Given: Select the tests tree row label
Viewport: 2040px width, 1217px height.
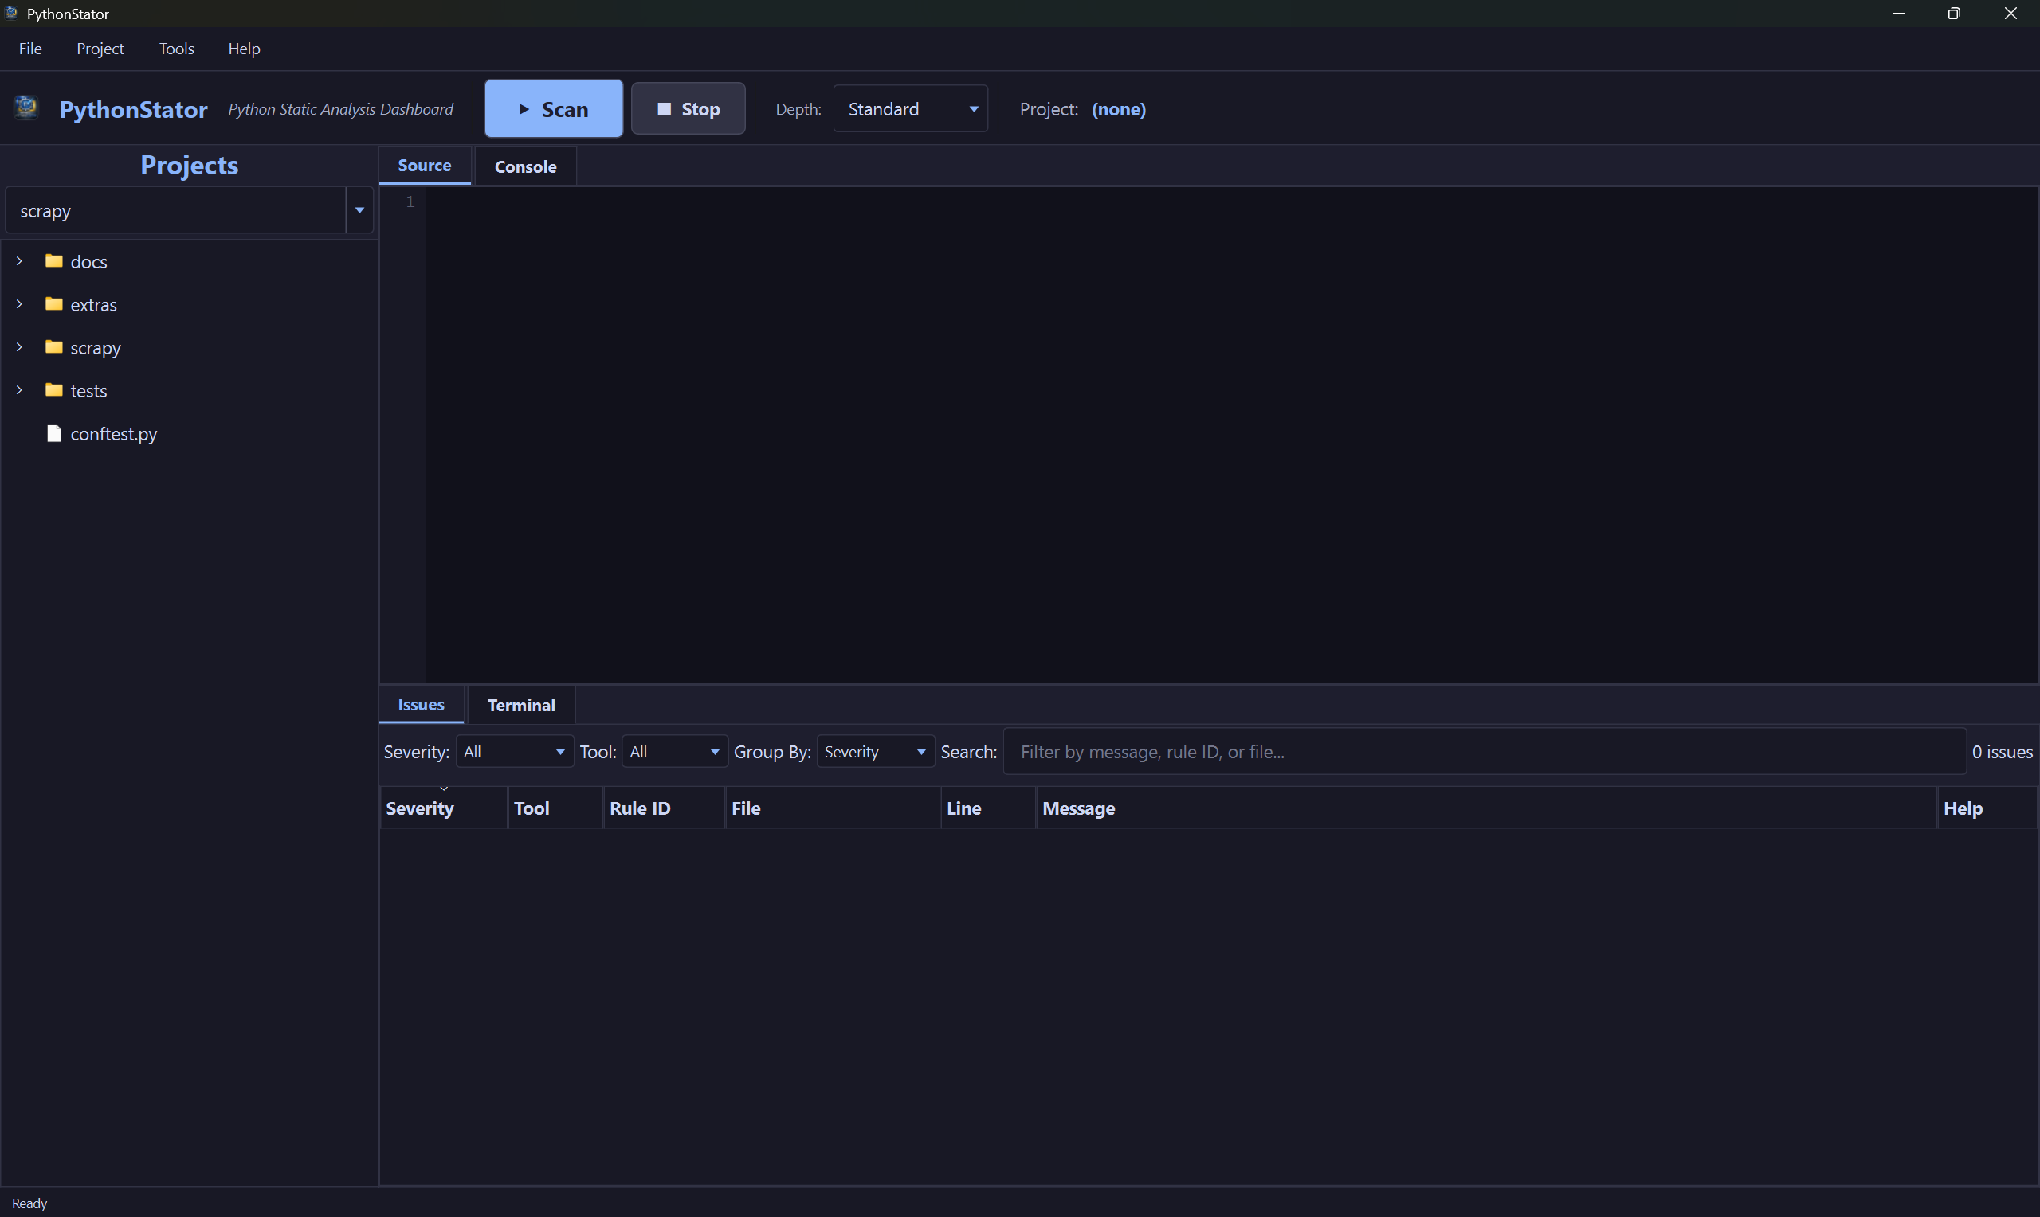Looking at the screenshot, I should (88, 391).
